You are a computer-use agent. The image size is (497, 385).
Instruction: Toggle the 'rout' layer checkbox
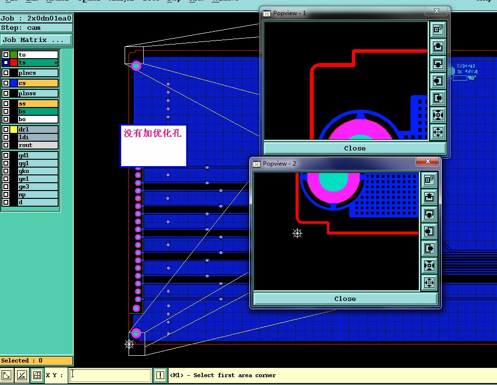pyautogui.click(x=6, y=146)
